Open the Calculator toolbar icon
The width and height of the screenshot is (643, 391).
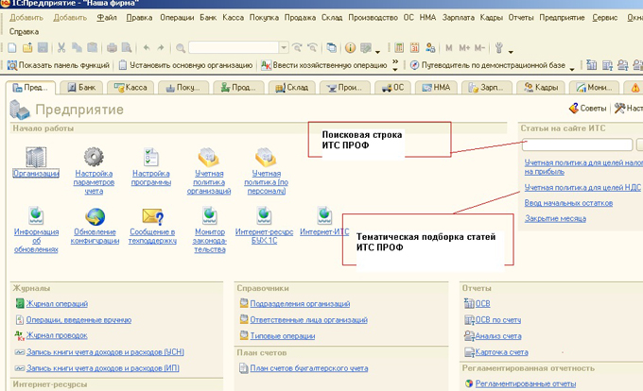point(399,48)
